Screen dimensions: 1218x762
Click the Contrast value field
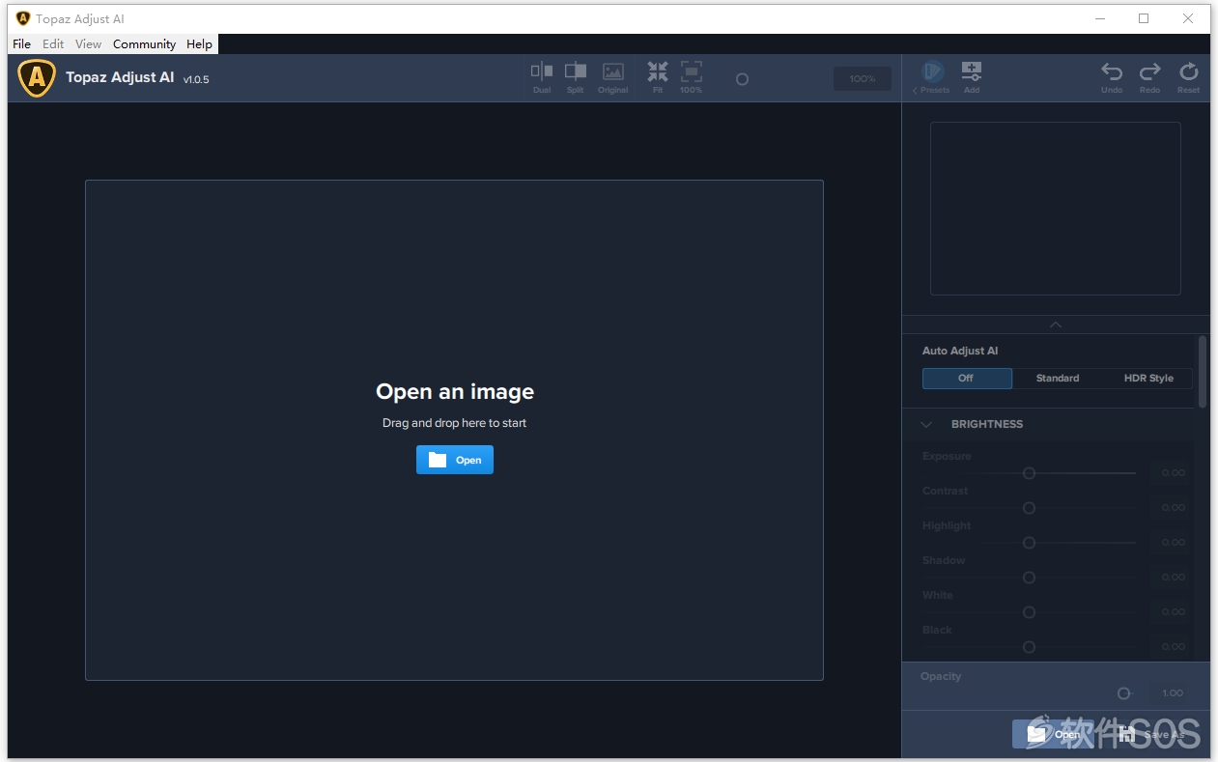point(1171,508)
